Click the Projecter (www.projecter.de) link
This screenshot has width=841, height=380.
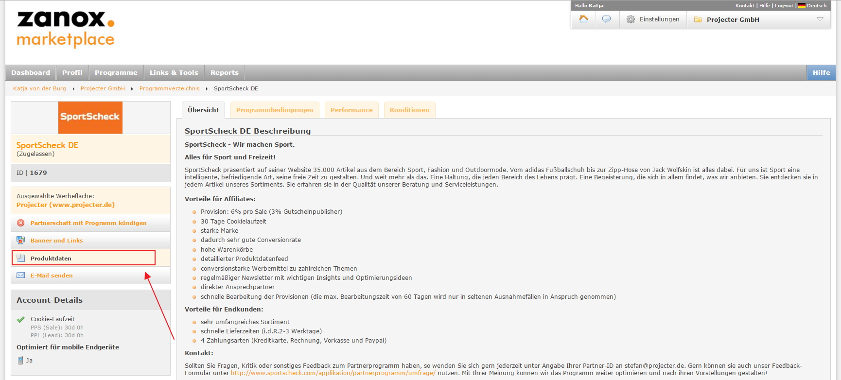[66, 205]
